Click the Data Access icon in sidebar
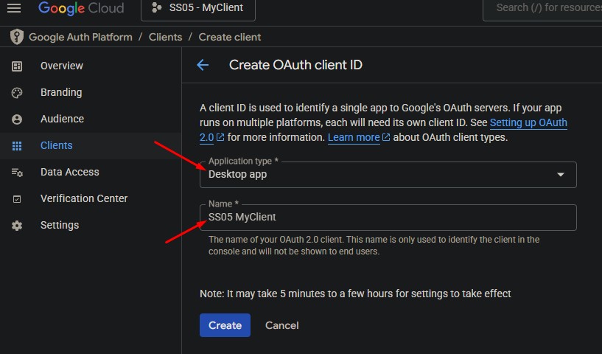The width and height of the screenshot is (602, 354). [17, 173]
